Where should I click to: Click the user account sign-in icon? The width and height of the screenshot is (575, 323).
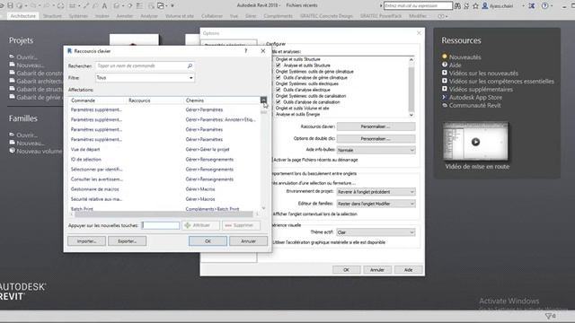coord(485,5)
